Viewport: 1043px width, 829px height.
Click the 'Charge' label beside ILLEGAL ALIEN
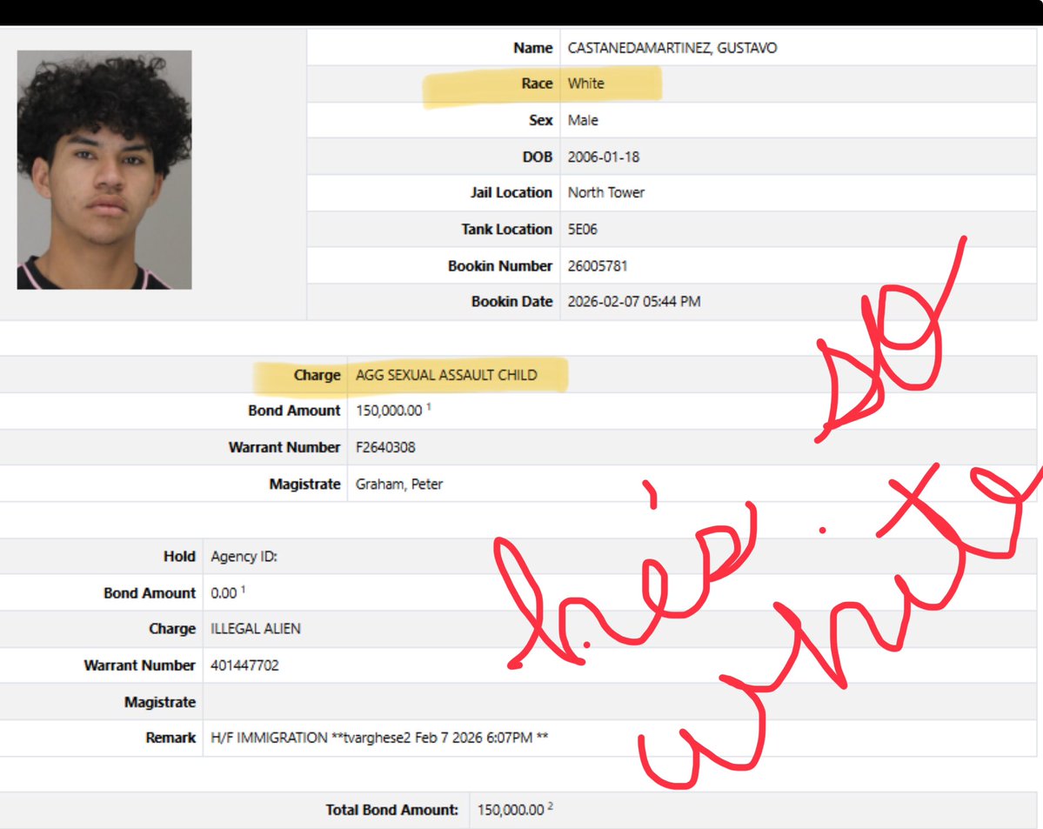pos(172,630)
